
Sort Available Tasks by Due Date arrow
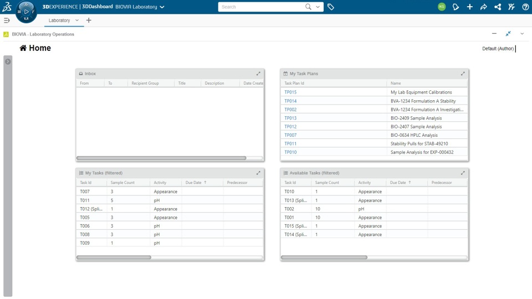410,182
